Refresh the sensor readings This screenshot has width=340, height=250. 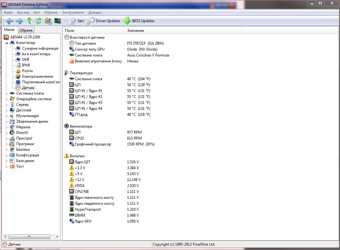pos(39,21)
